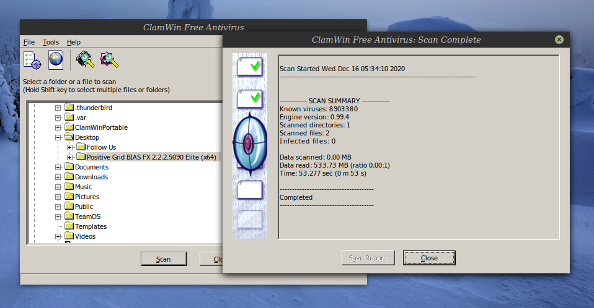Click the Save Report button

point(368,258)
